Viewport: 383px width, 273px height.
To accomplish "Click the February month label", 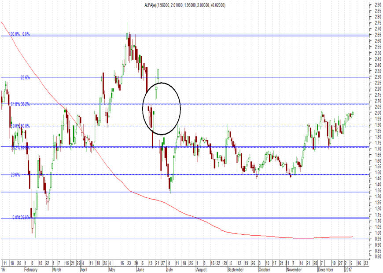I will [31, 269].
